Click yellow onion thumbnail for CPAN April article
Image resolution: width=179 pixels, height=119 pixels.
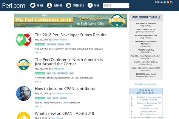click(x=24, y=115)
